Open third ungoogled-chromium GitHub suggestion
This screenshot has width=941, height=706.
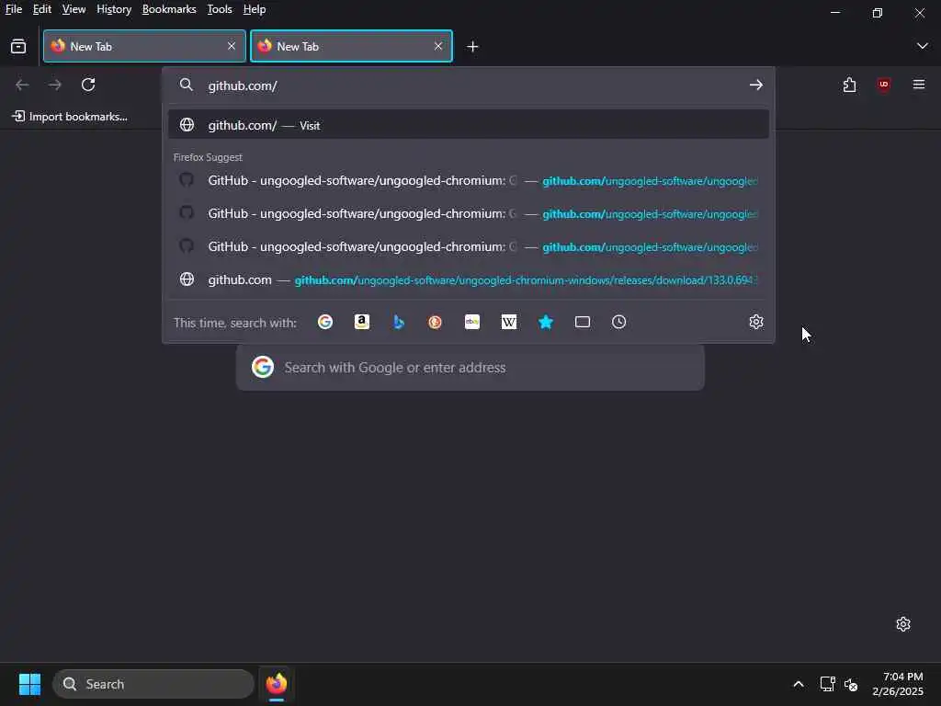click(468, 246)
